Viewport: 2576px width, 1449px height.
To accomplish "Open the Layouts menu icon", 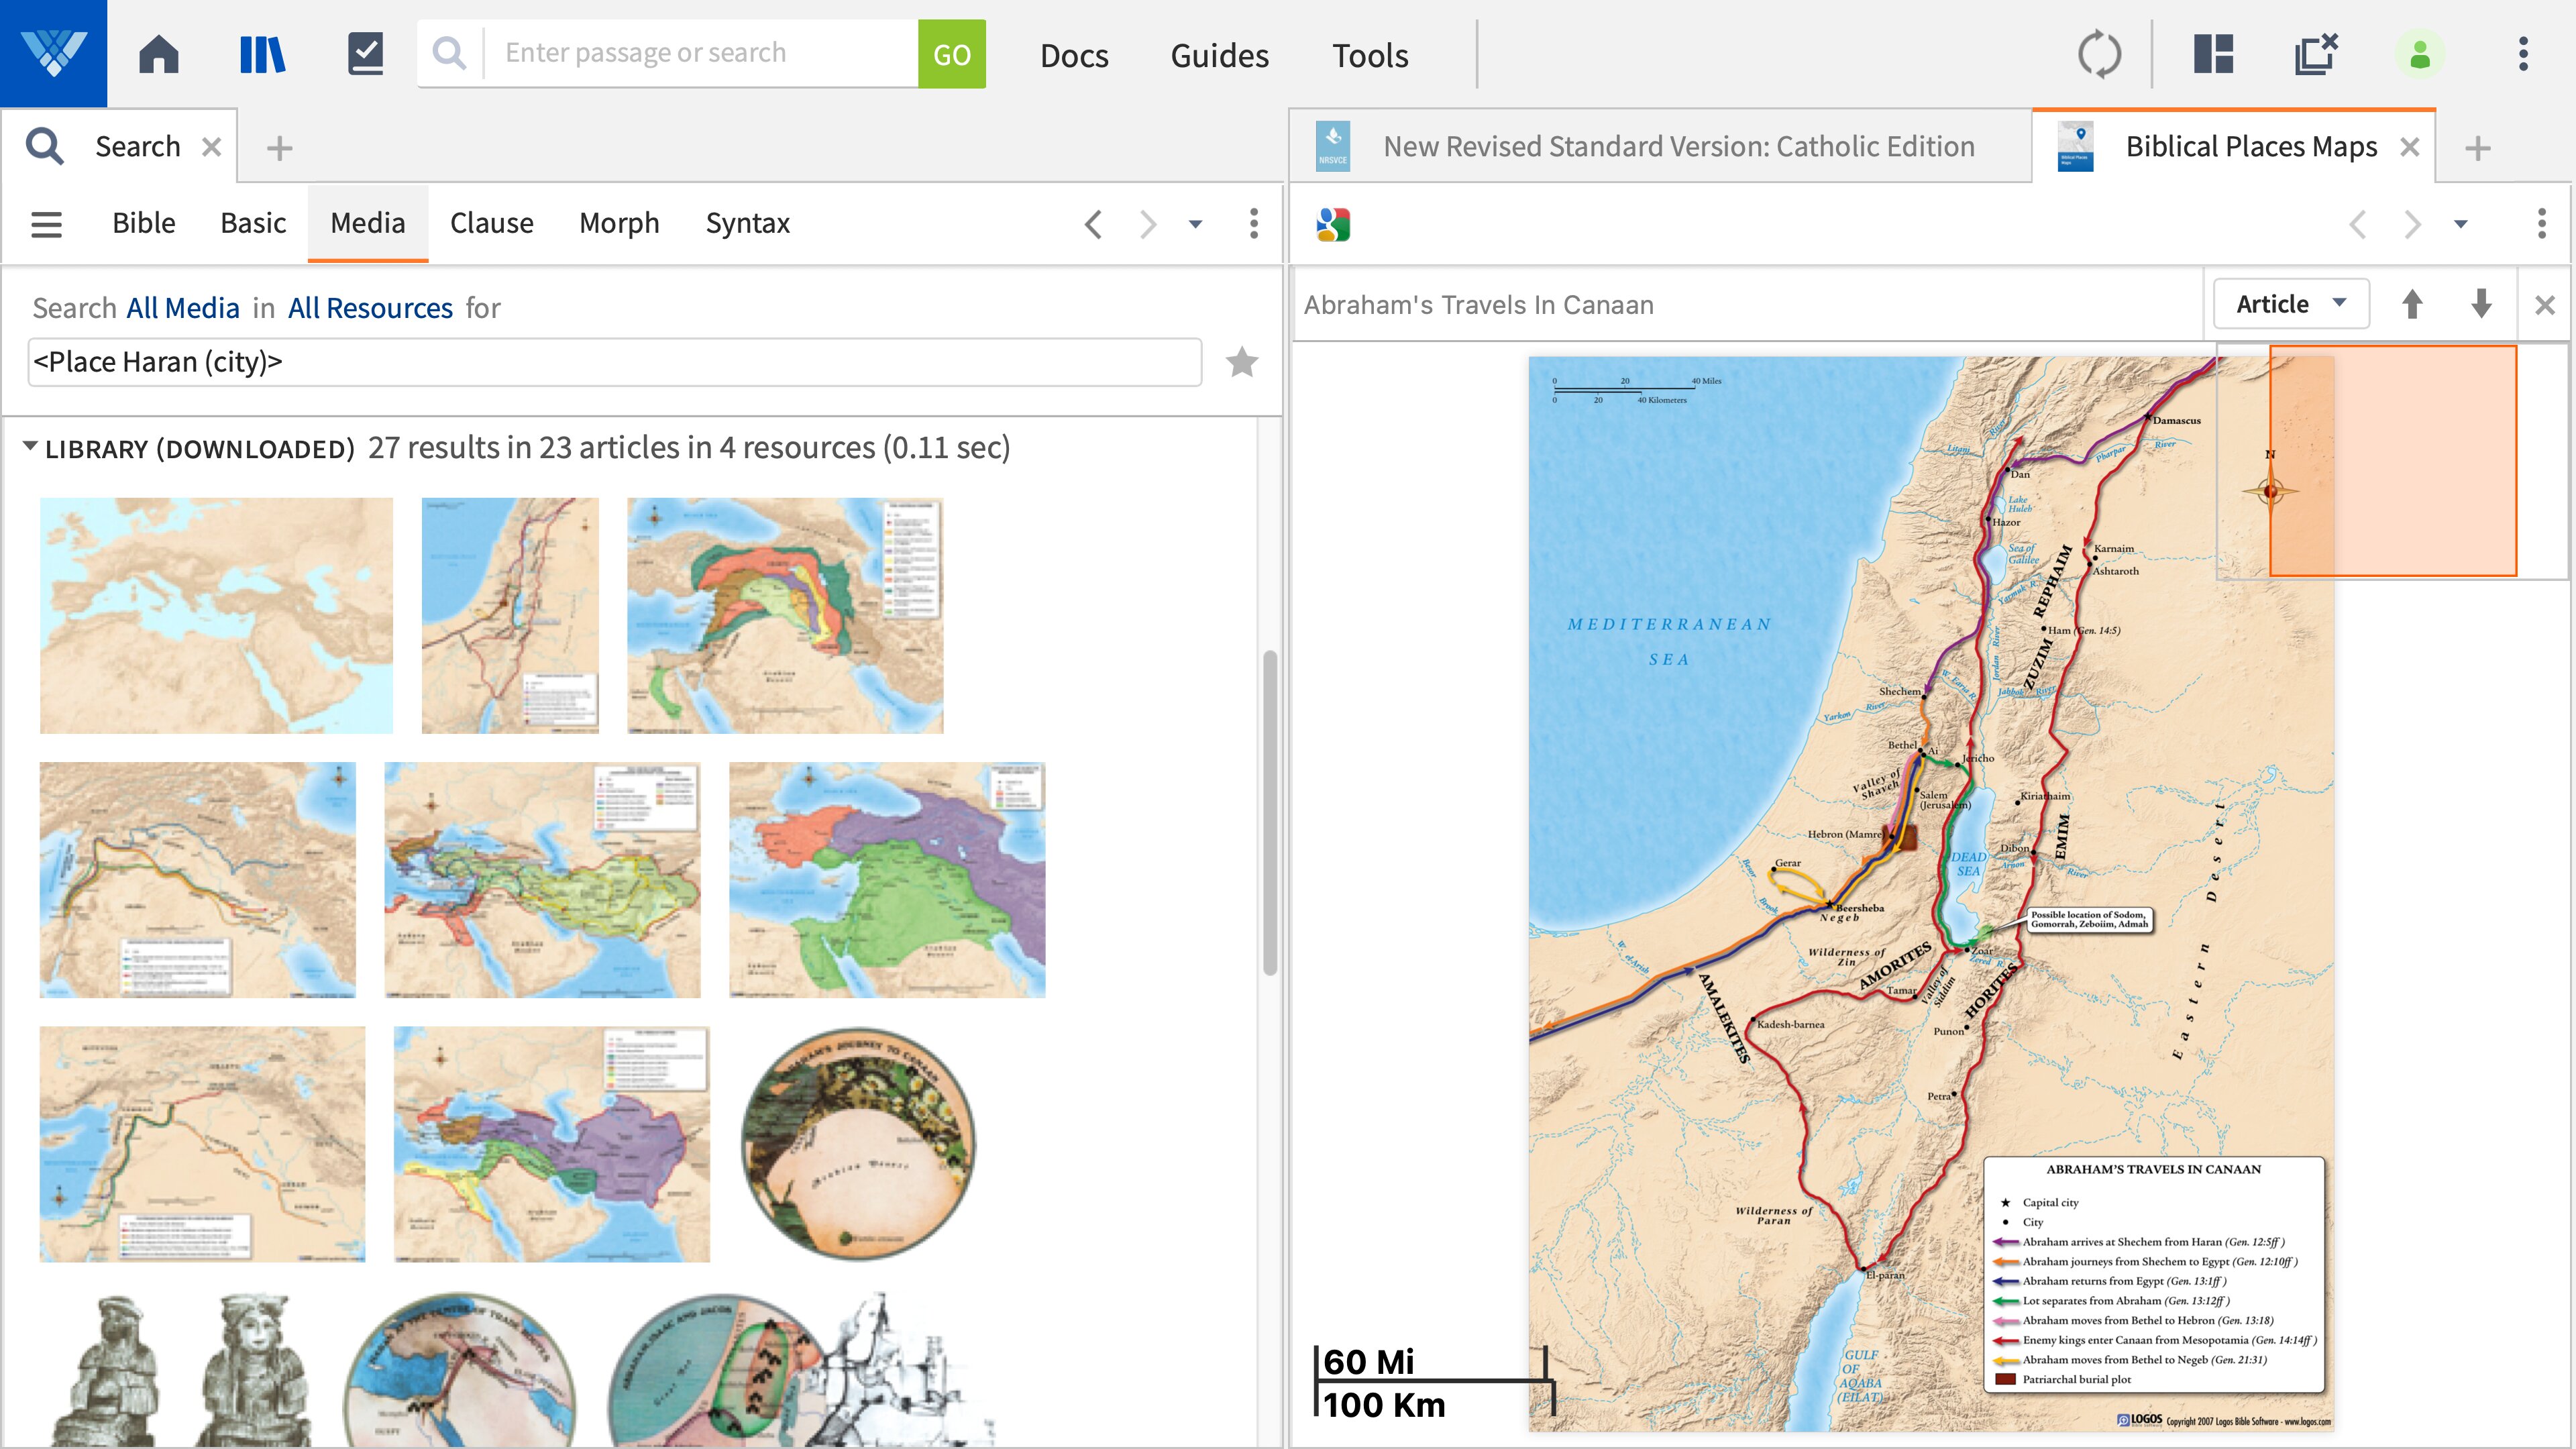I will pos(2212,54).
